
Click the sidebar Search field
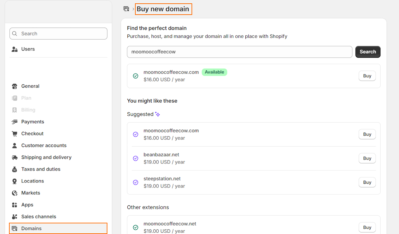(x=59, y=34)
